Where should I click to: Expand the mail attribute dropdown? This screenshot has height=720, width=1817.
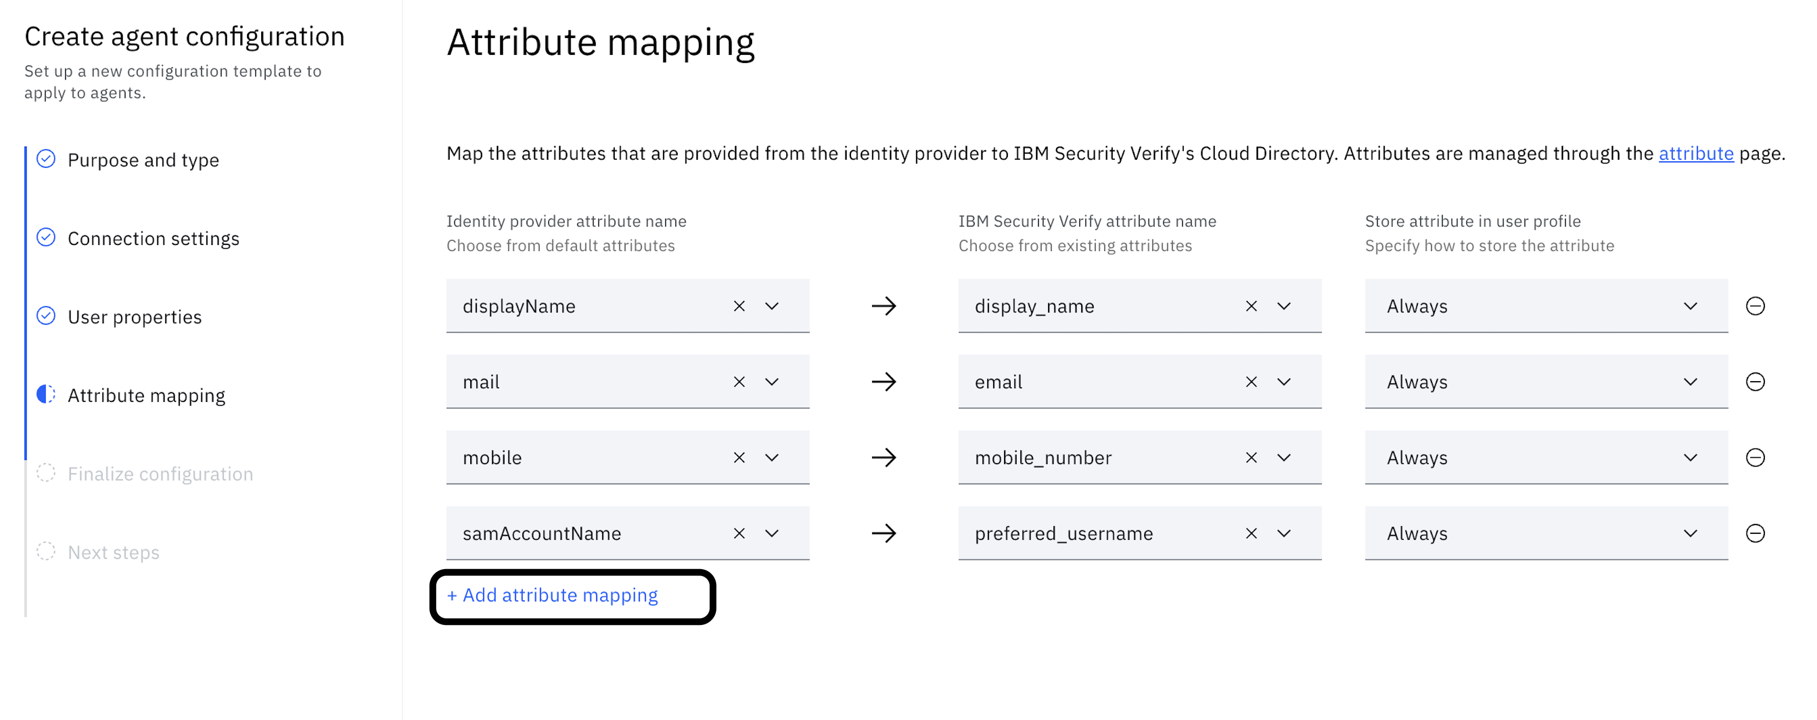click(x=772, y=382)
